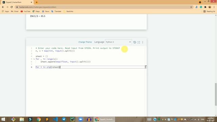Place cursor on line 8 zip code

pyautogui.click(x=47, y=67)
